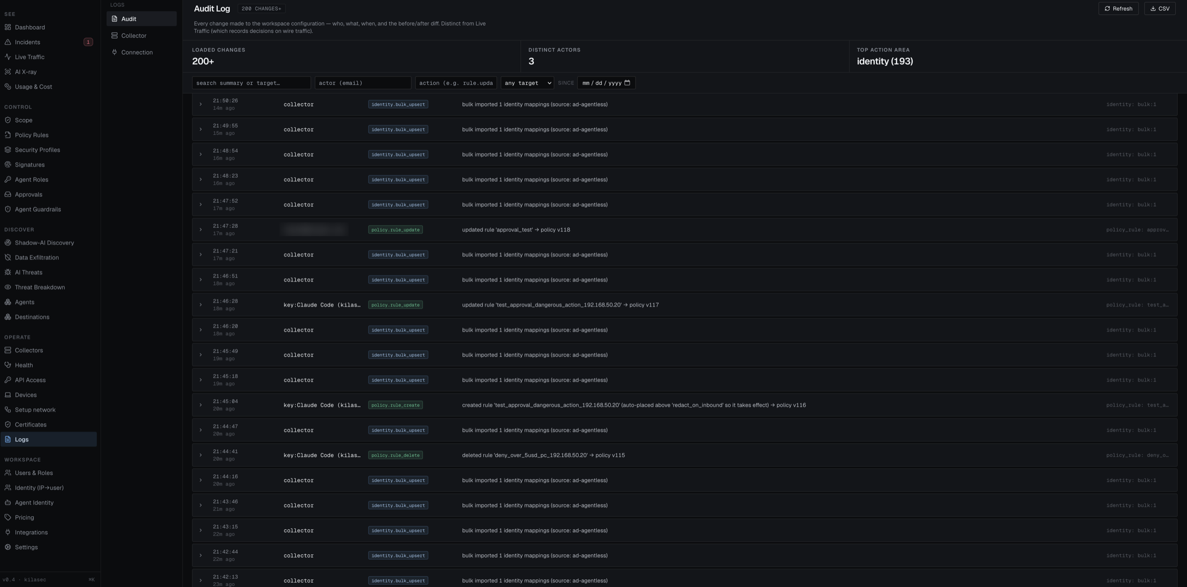Click the search summary or target field
1187x587 pixels.
click(251, 83)
